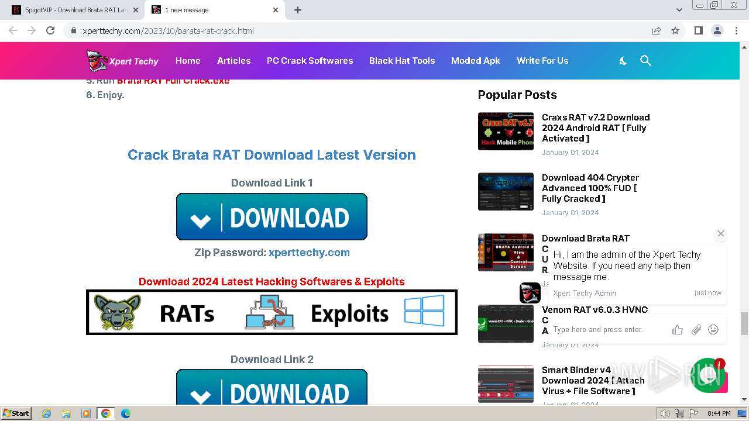Open Brata RAT post thumbnail
749x421 pixels.
(x=506, y=252)
